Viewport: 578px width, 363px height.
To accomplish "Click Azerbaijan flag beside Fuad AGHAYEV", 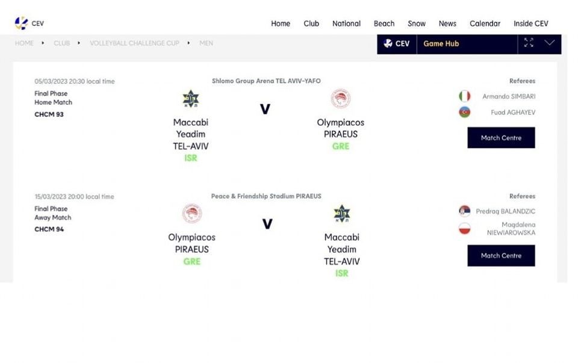I will [x=464, y=112].
